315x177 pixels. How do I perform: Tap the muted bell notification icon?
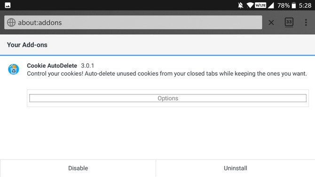tap(240, 5)
